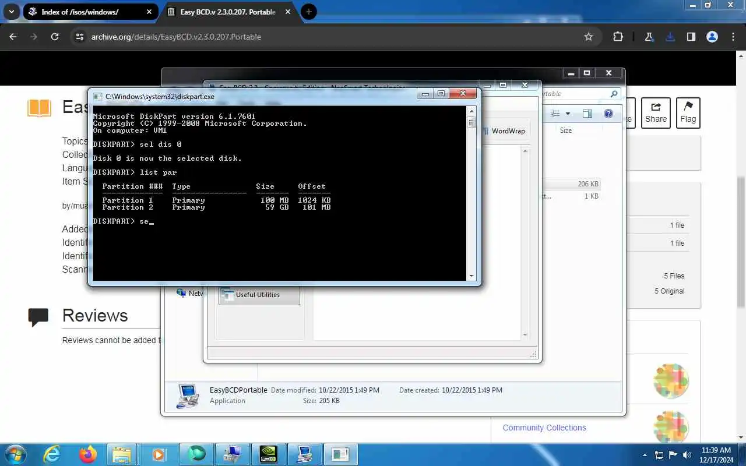Select the 206 KB file row in Explorer
The image size is (746, 466).
pos(571,184)
